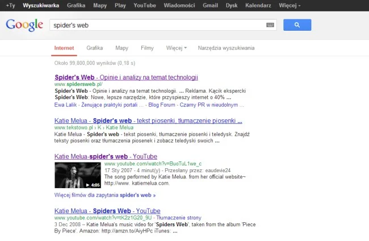Image resolution: width=369 pixels, height=241 pixels.
Task: Open the Blog Forum sitelink
Action: click(x=162, y=105)
